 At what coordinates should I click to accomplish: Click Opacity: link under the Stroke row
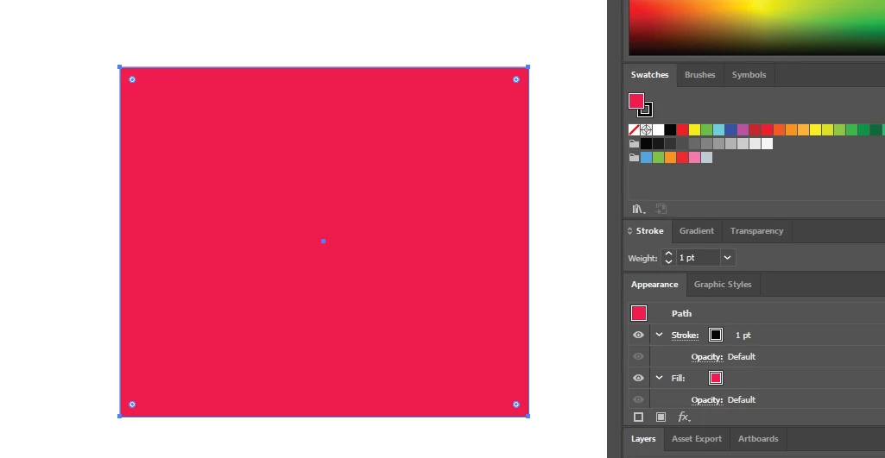point(707,356)
